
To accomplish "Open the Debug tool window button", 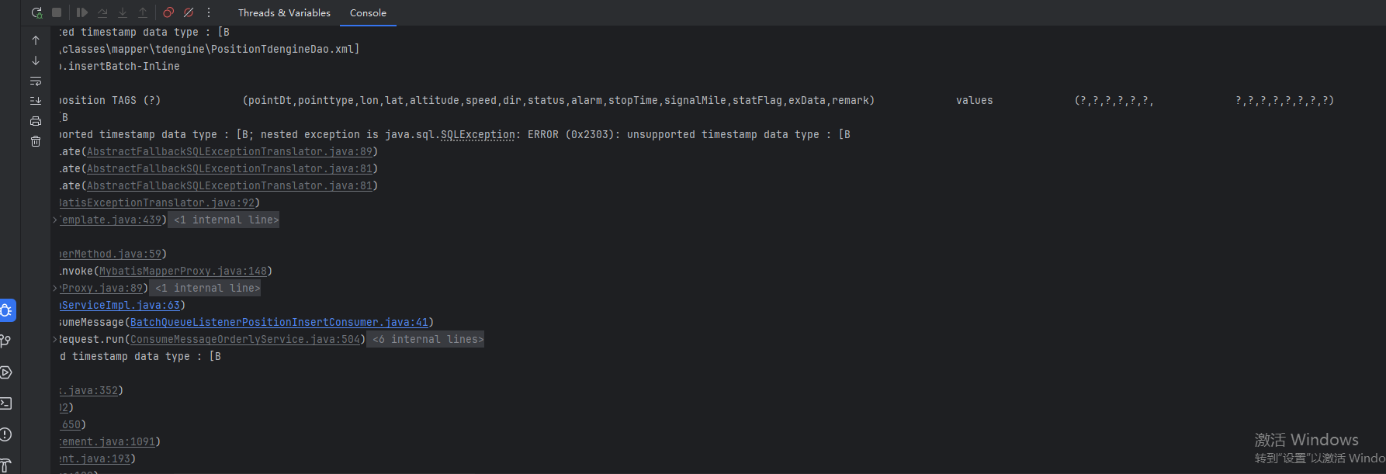I will pyautogui.click(x=7, y=310).
